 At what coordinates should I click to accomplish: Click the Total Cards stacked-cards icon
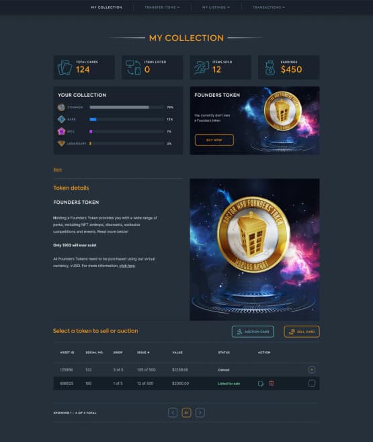tap(65, 68)
